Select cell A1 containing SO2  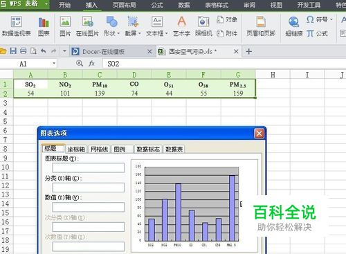click(x=30, y=84)
